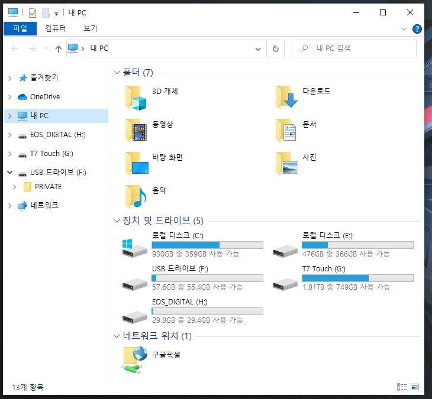Open the quick access toolbar customize dropdown

coord(56,13)
